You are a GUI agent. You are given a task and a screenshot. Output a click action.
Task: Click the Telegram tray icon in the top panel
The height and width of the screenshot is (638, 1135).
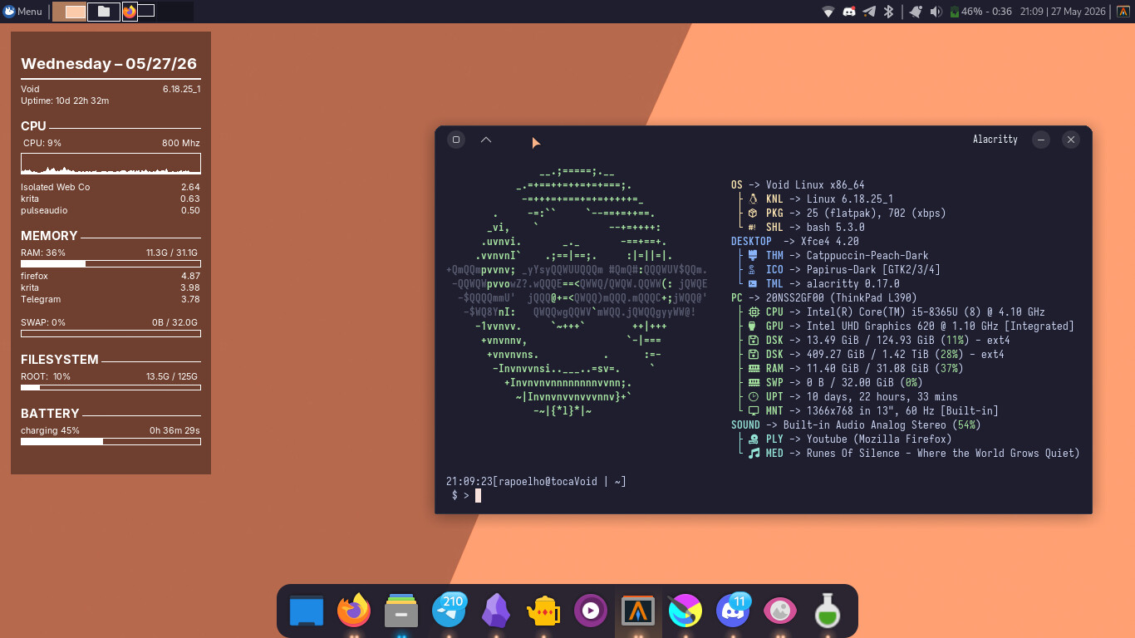[869, 12]
